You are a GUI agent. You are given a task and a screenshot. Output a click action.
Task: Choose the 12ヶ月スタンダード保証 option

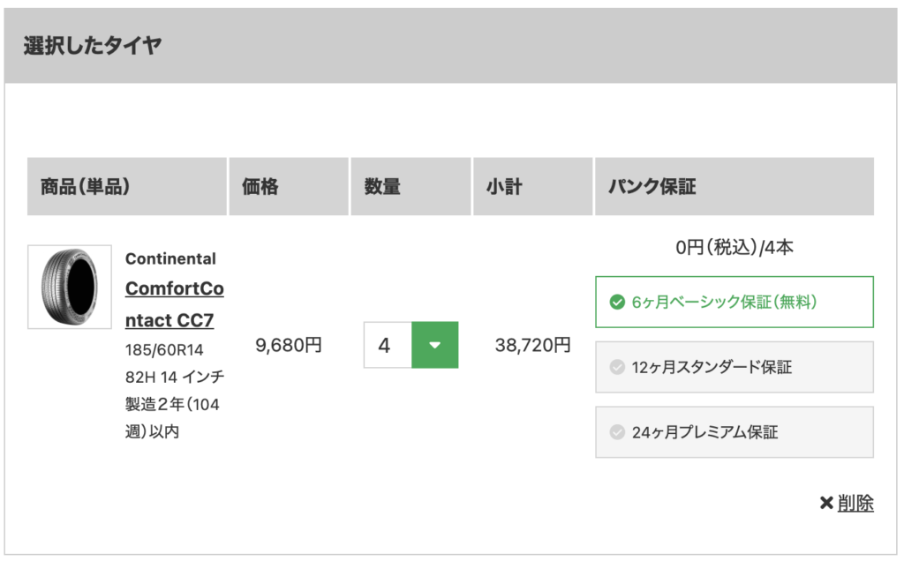(x=734, y=367)
